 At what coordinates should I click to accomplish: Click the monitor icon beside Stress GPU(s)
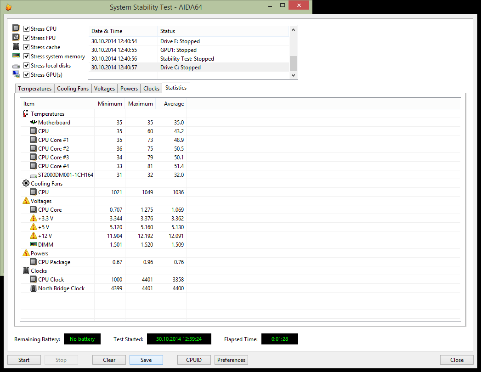tap(16, 74)
